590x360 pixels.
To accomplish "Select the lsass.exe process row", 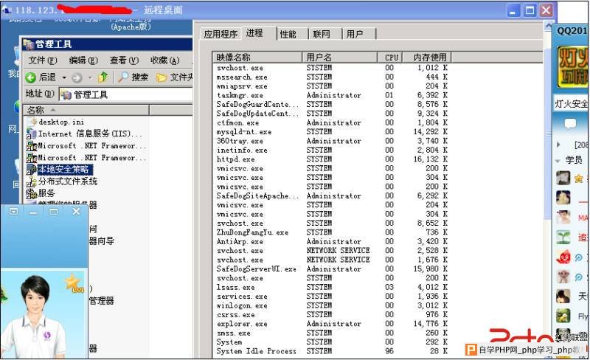I will tap(332, 287).
